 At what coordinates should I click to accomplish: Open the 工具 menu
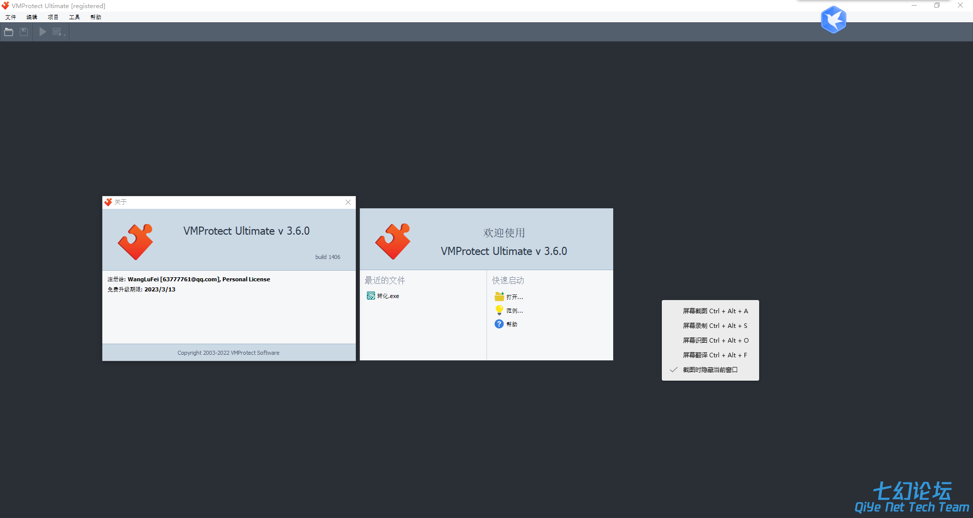(74, 17)
